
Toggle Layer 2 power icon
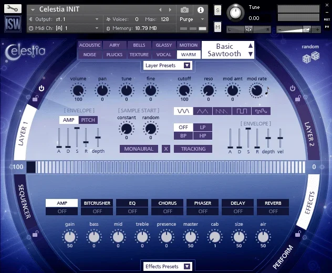pyautogui.click(x=293, y=88)
